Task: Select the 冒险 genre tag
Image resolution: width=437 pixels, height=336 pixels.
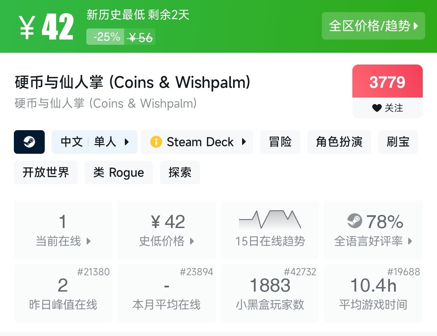Action: pyautogui.click(x=280, y=142)
